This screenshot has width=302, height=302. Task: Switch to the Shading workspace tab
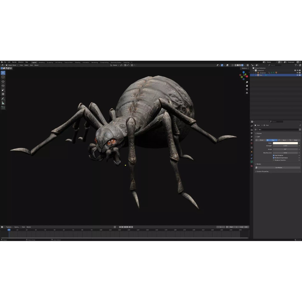[x=78, y=62]
